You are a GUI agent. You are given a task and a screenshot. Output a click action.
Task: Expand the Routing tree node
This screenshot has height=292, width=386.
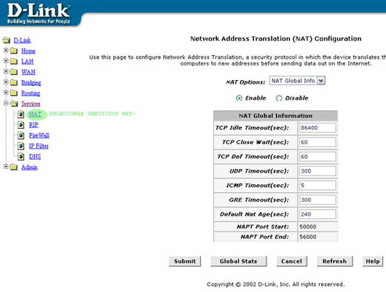click(x=6, y=92)
